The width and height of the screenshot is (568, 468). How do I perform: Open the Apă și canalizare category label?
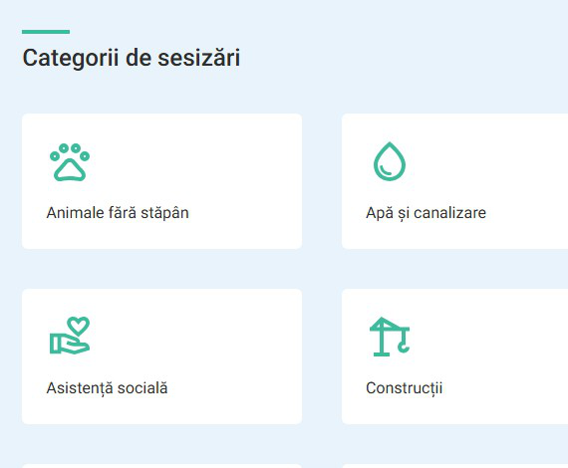426,213
